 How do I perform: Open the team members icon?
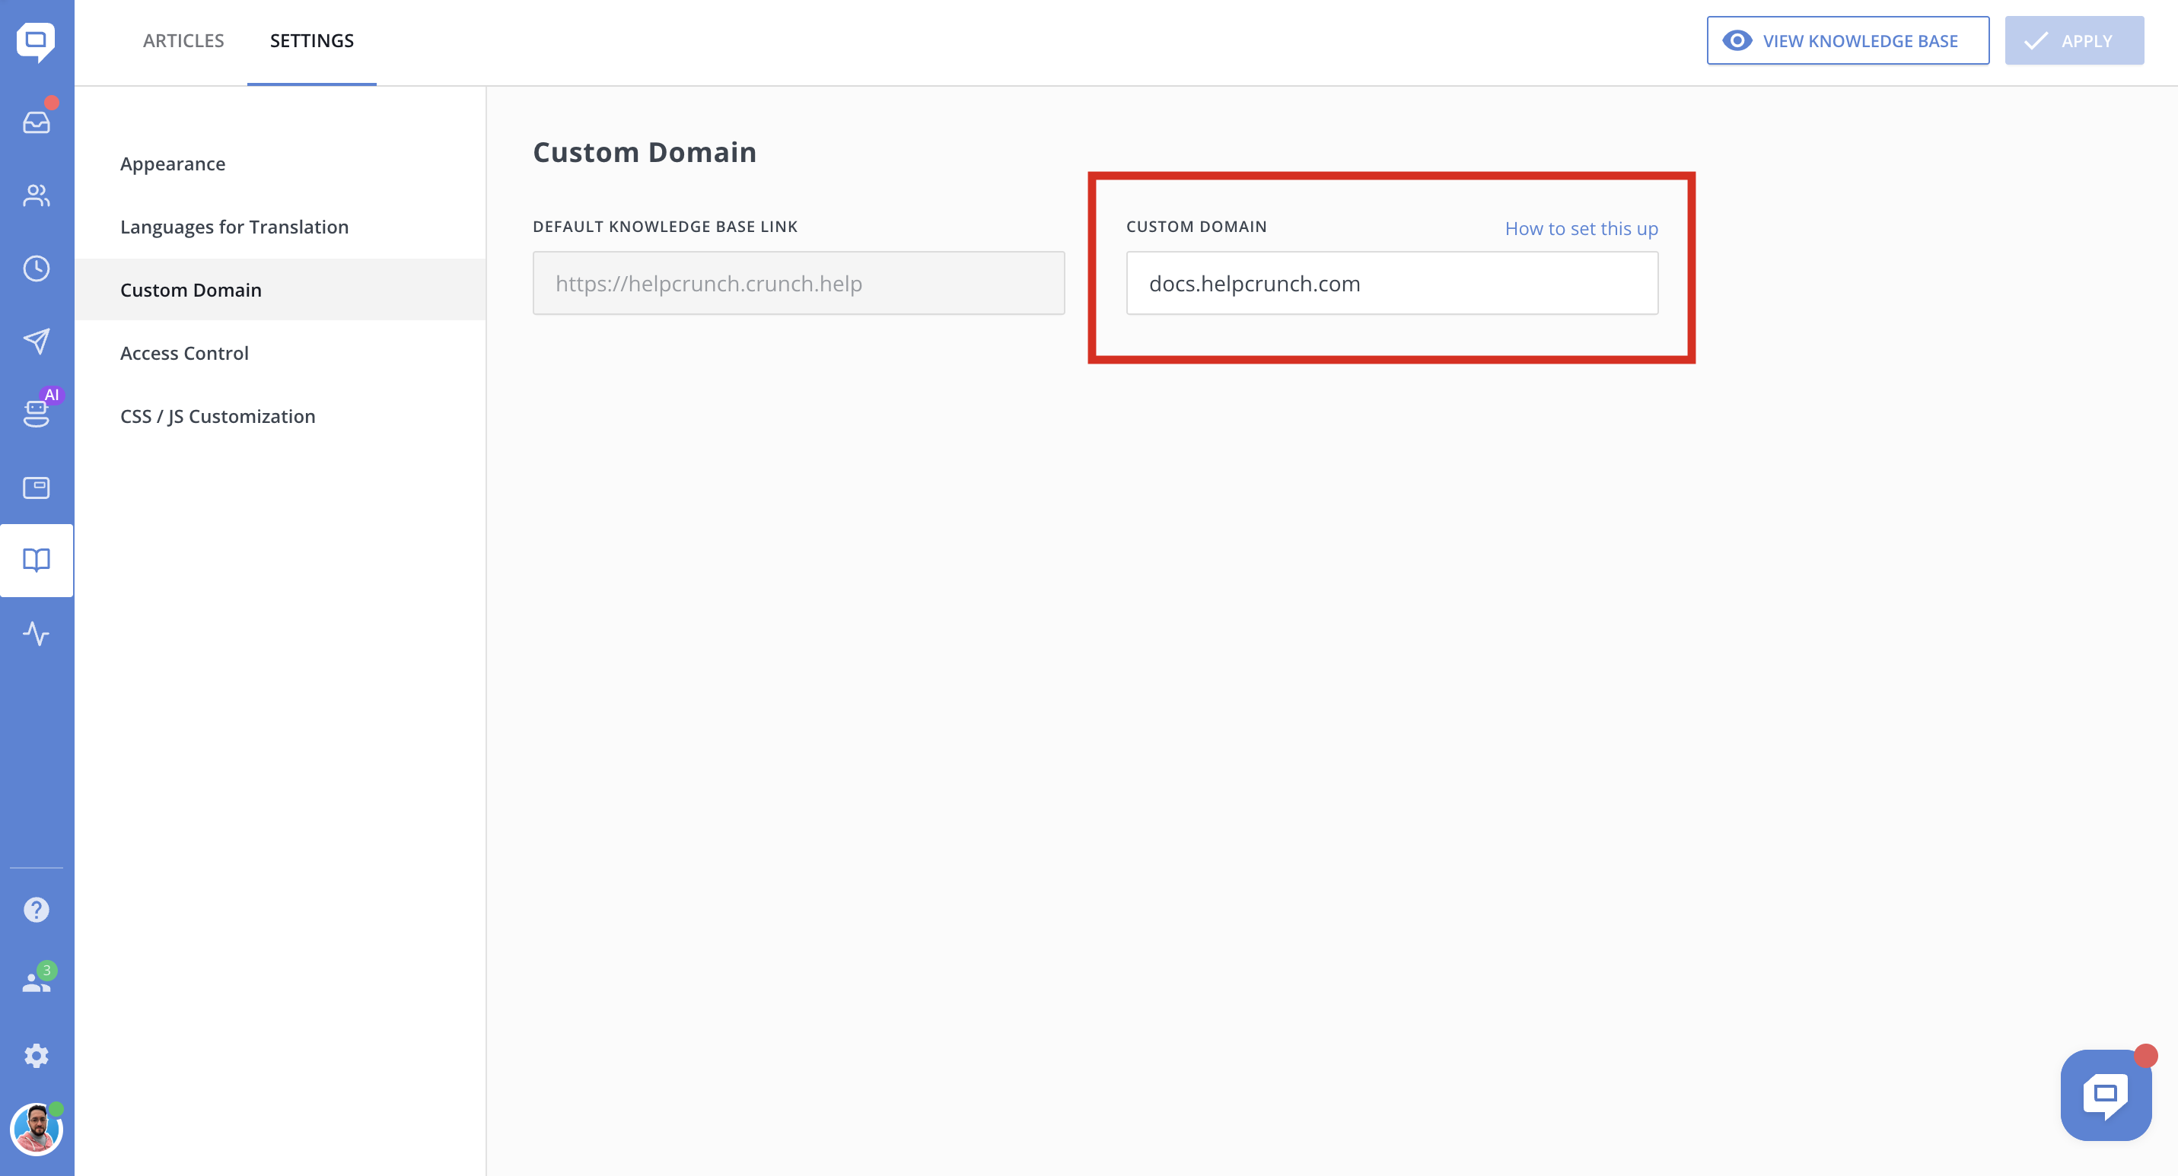coord(37,983)
